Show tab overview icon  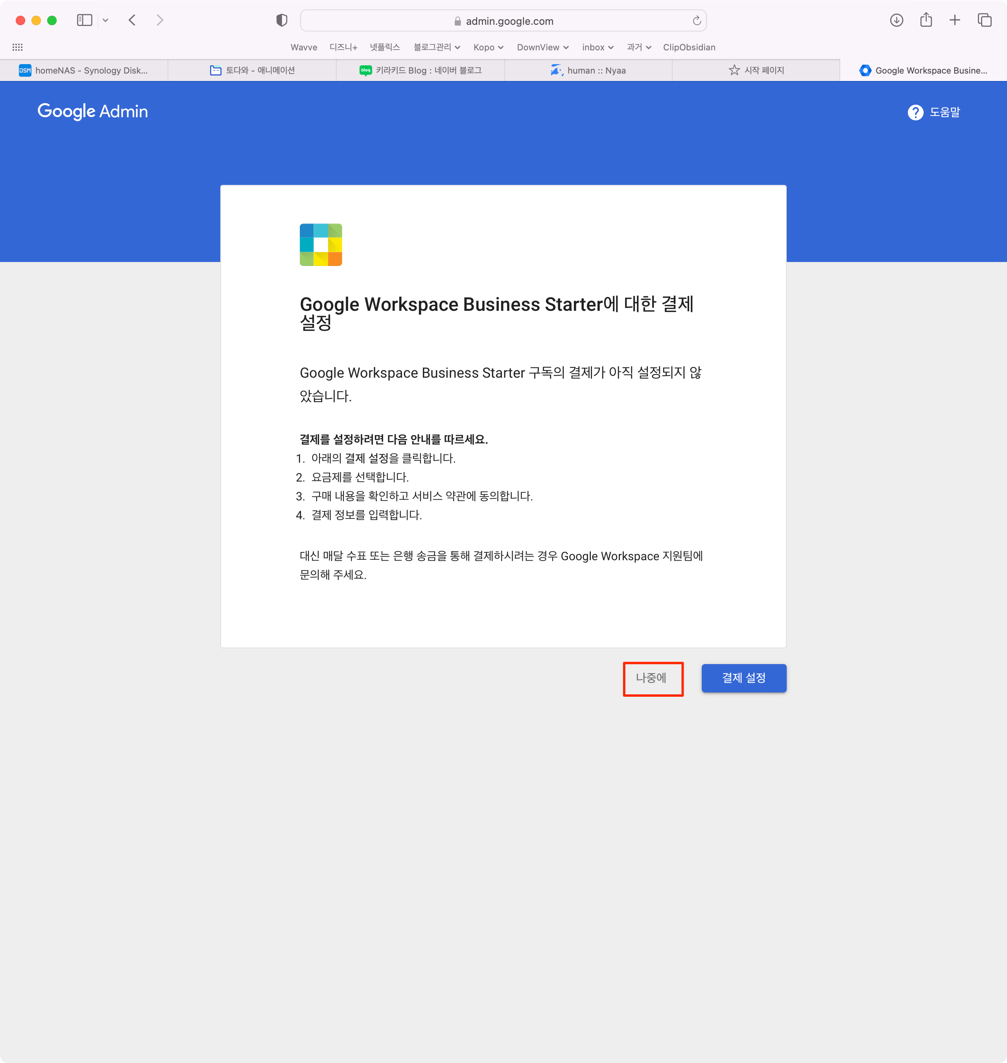click(x=984, y=20)
